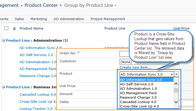196x111 pixels.
Task: Tick the select-all checkbox in the header
Action: click(7, 28)
